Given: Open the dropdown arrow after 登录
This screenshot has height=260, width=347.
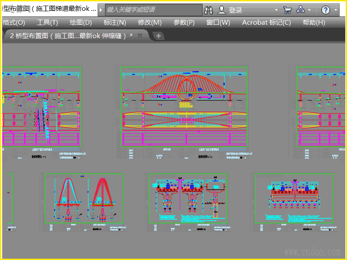Looking at the screenshot, I should click(276, 10).
